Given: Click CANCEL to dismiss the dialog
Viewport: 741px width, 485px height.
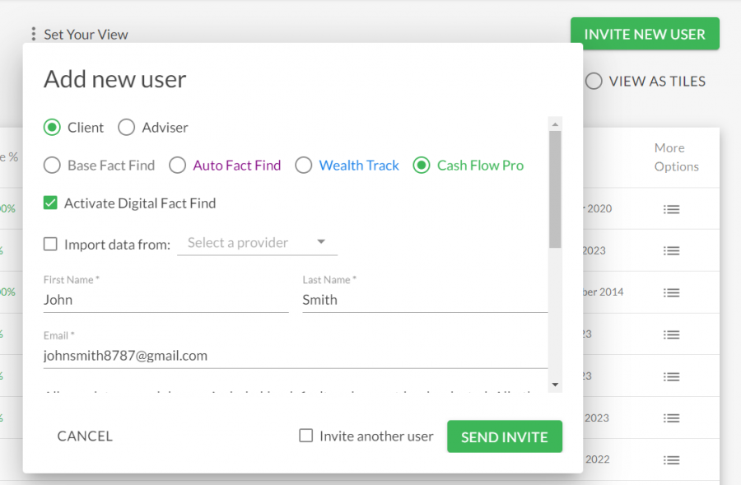Looking at the screenshot, I should 85,436.
